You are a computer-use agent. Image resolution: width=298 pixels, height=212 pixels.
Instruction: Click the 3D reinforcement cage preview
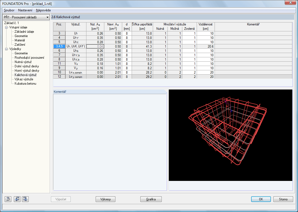click(x=230, y=135)
